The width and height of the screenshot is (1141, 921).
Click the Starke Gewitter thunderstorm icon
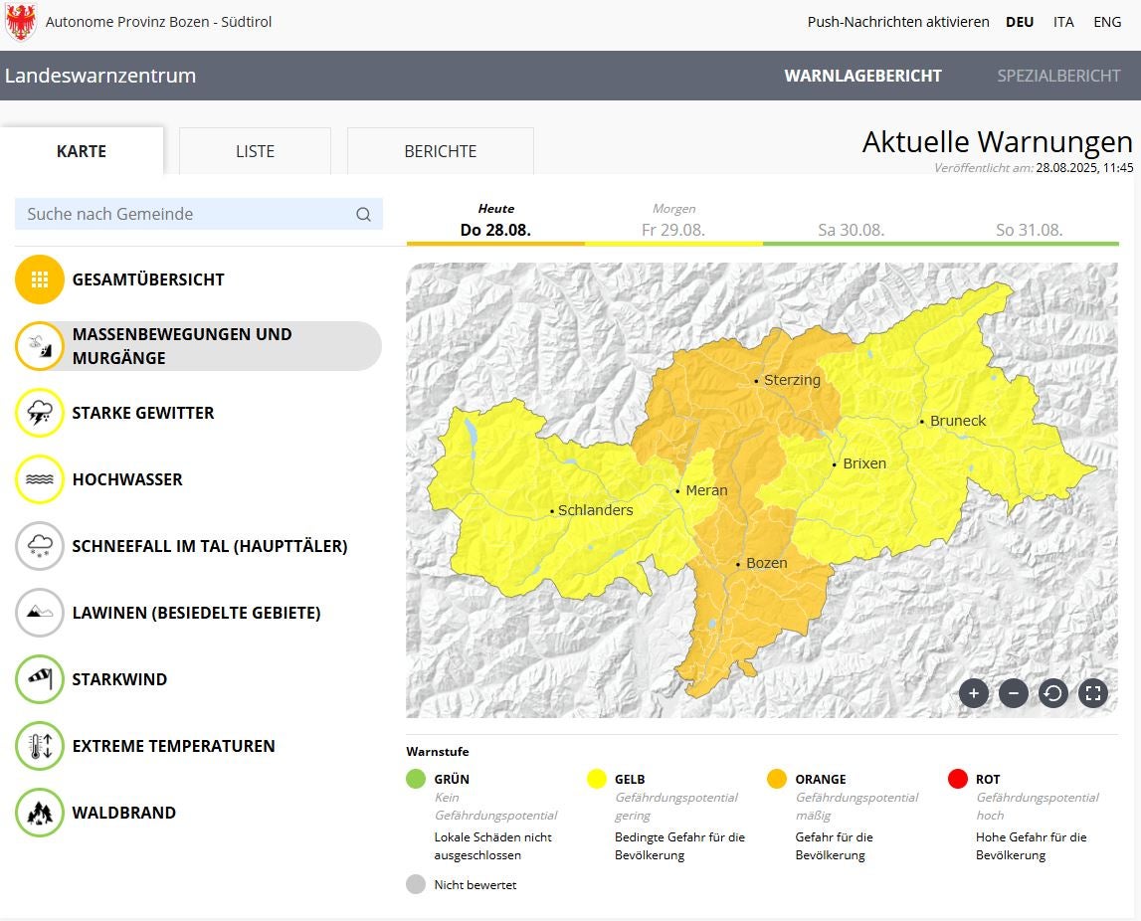(x=40, y=413)
